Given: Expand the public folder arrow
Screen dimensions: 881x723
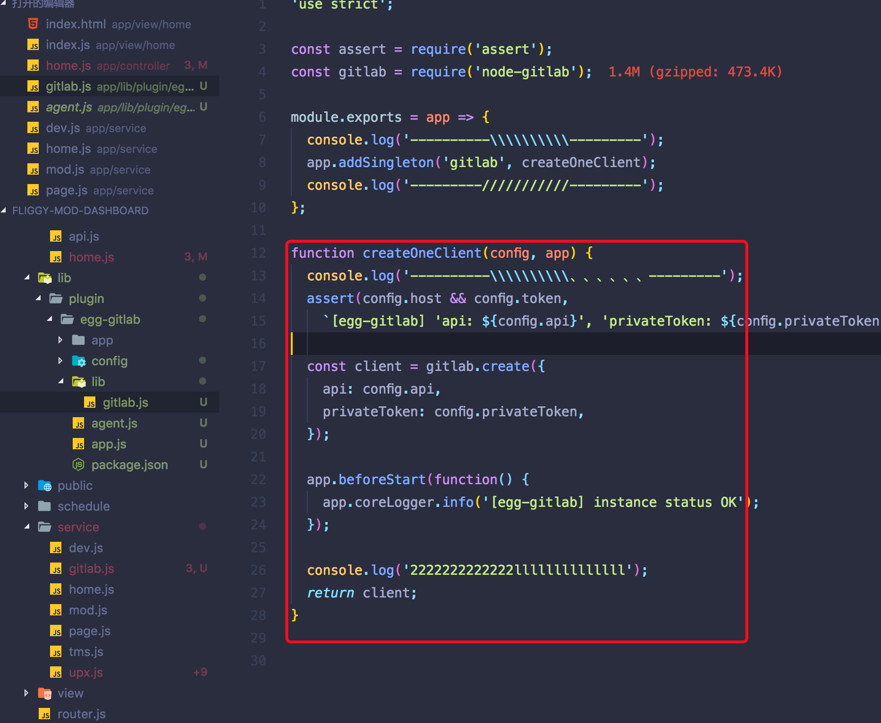Looking at the screenshot, I should pos(26,485).
